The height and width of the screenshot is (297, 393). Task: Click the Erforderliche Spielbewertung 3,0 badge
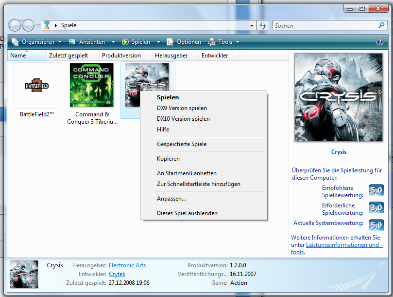376,207
